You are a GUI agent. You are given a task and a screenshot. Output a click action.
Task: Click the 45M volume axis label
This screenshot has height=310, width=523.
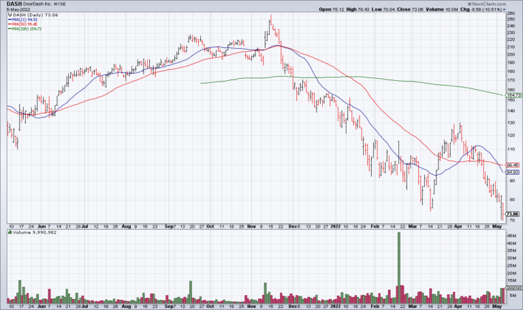coord(512,235)
